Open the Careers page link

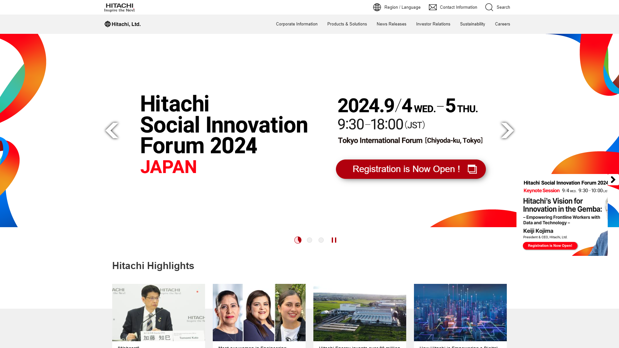(502, 24)
